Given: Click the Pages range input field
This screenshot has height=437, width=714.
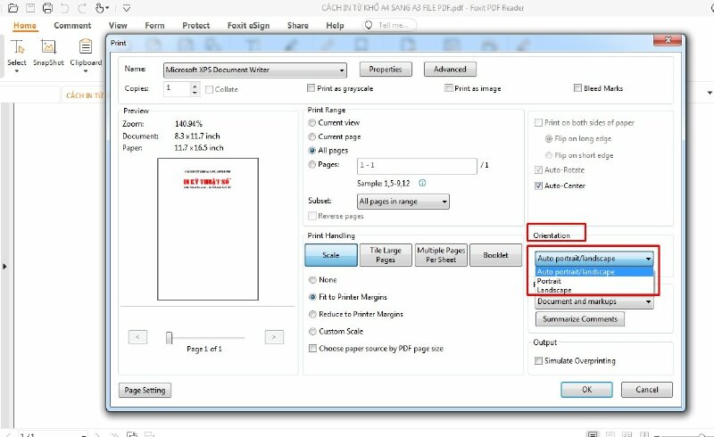Looking at the screenshot, I should [x=416, y=166].
